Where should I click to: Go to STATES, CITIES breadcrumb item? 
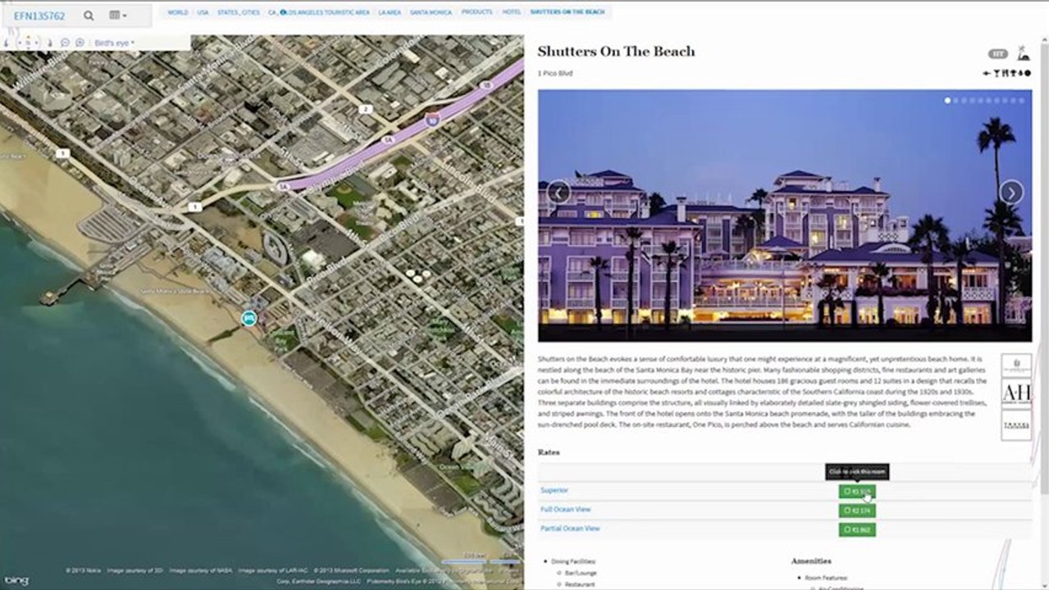[239, 12]
